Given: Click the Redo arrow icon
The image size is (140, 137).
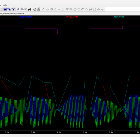Looking at the screenshot, I should point(87,9).
